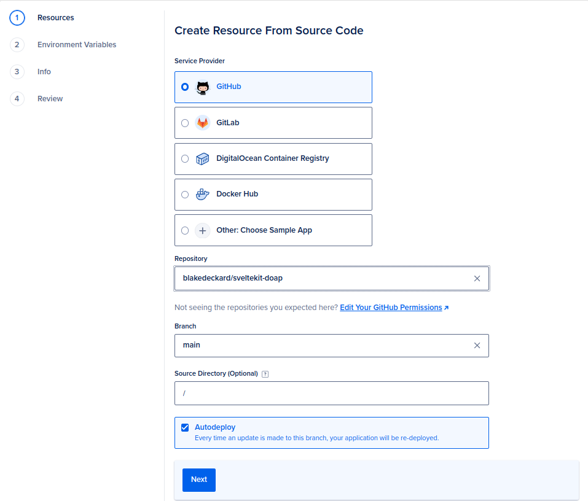Image resolution: width=588 pixels, height=501 pixels.
Task: Open the Branch dropdown showing main
Action: [332, 346]
